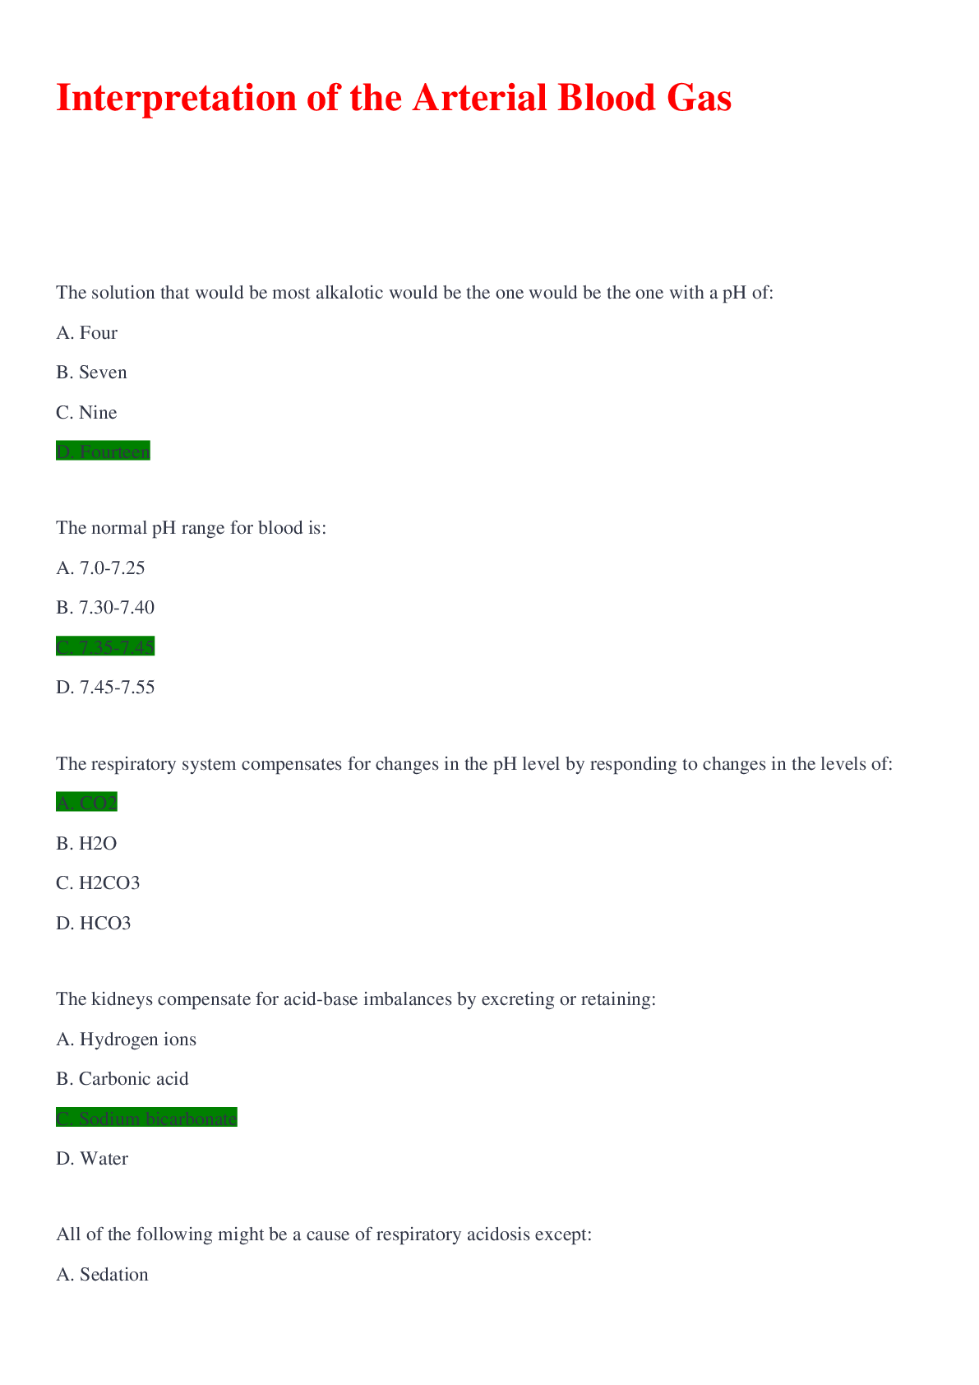The width and height of the screenshot is (979, 1385).
Task: Choose answer option C. H2CO3
Action: pyautogui.click(x=98, y=883)
